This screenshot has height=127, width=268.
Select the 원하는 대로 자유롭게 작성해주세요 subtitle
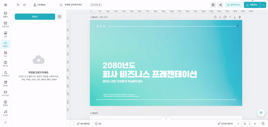point(123,81)
